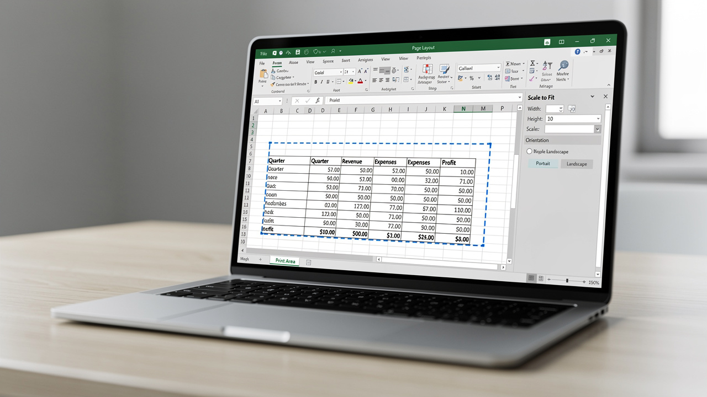This screenshot has width=707, height=397.
Task: Click the red font color icon
Action: [x=360, y=81]
